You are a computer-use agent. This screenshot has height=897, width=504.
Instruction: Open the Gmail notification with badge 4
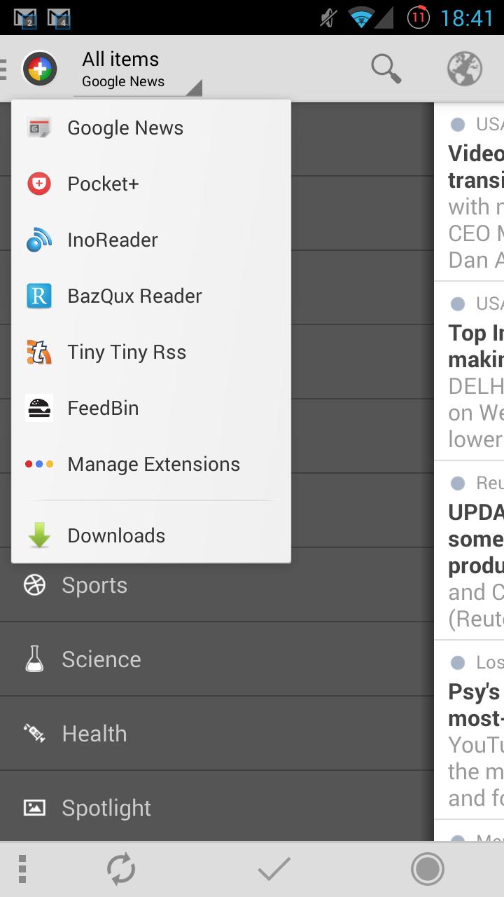[59, 18]
